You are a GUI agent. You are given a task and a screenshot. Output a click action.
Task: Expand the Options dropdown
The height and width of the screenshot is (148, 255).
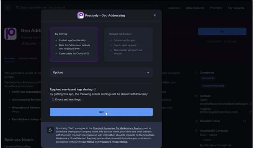pyautogui.click(x=101, y=73)
